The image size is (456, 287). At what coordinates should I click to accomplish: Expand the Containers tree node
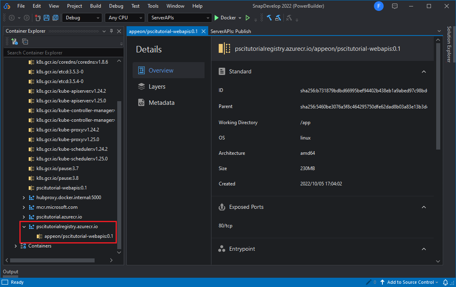point(16,246)
